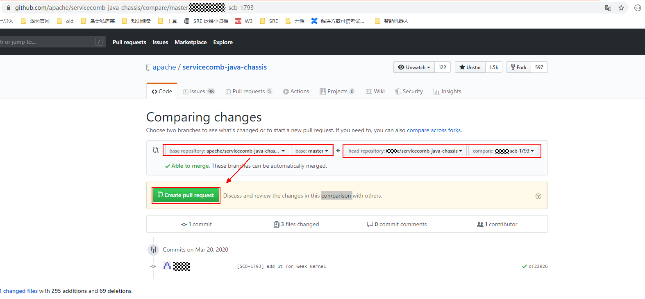
Task: Click the changed files link
Action: [19, 291]
